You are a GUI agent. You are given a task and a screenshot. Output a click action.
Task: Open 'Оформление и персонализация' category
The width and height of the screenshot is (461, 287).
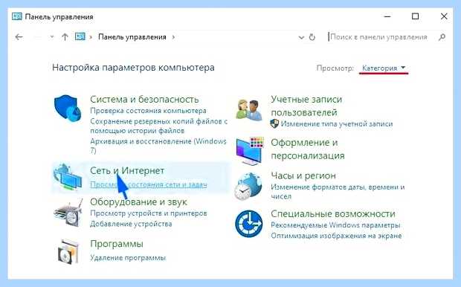click(x=308, y=149)
